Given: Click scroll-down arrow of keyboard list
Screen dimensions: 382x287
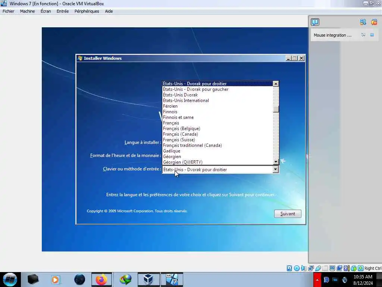Looking at the screenshot, I should coord(276,161).
